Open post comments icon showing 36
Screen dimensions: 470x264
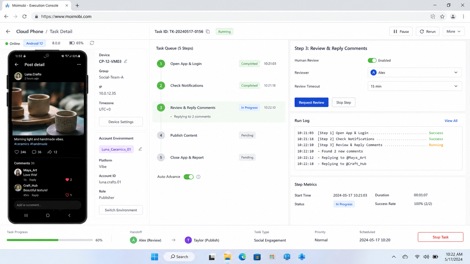click(34, 152)
